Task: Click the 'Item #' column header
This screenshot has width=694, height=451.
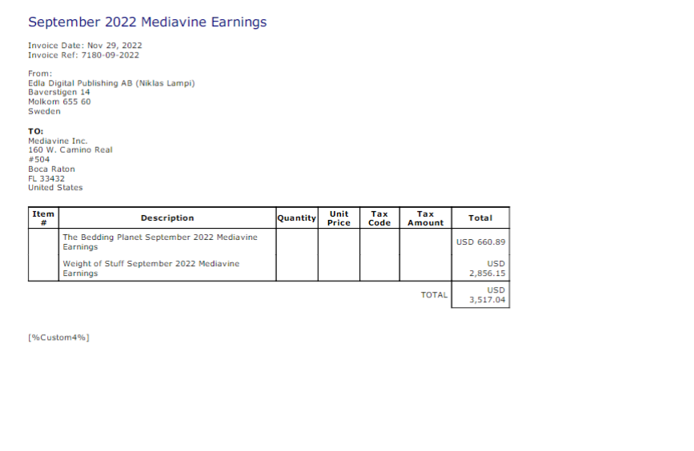Action: point(43,218)
